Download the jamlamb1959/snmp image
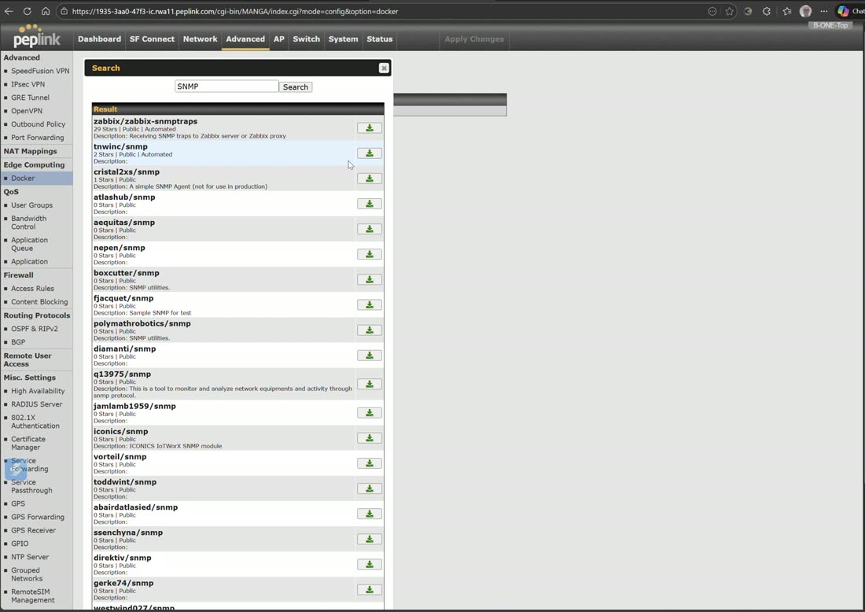 369,413
